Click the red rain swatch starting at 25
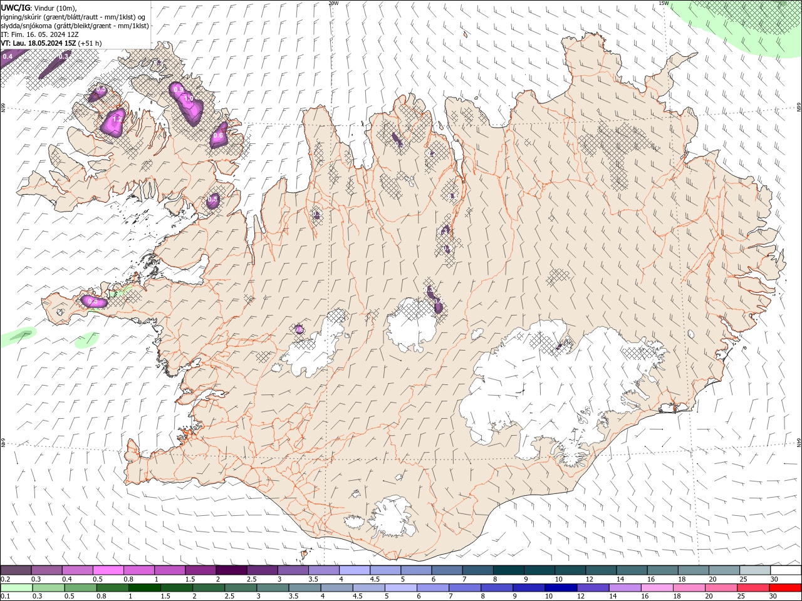 (754, 588)
